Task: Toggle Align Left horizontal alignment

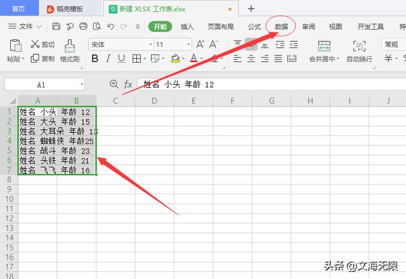Action: coord(237,59)
